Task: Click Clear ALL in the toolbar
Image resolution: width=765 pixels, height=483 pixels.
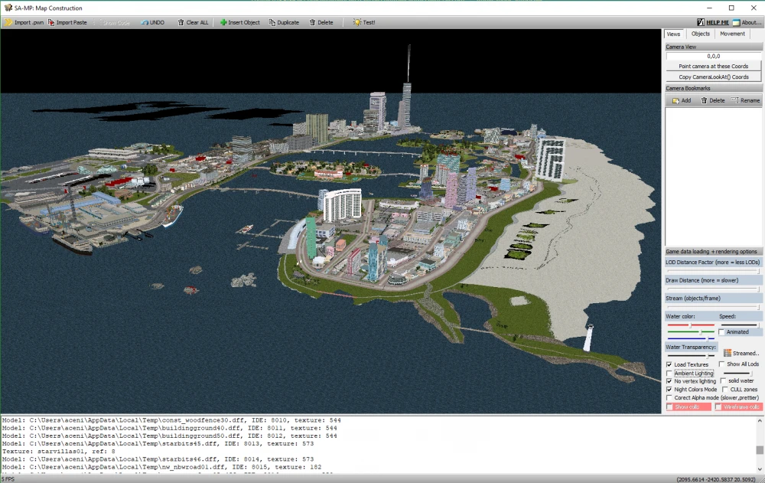Action: pos(193,22)
